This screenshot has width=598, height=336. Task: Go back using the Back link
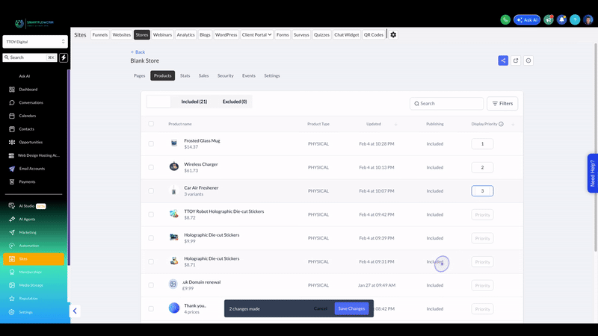tap(138, 52)
